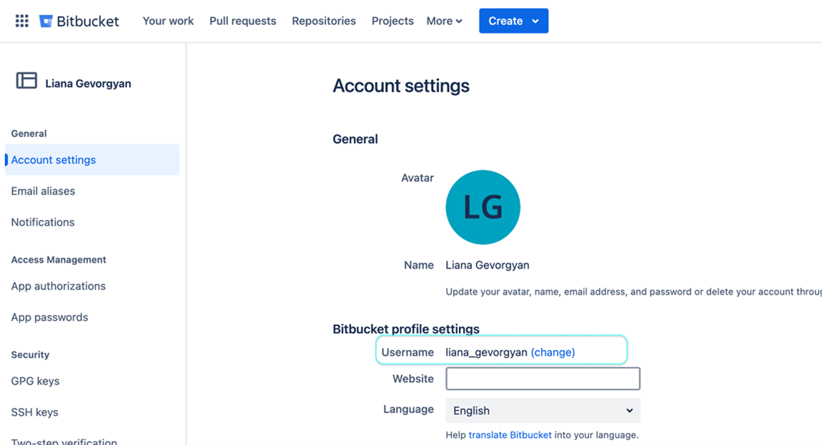
Task: Click the translate Bitbucket link
Action: point(510,435)
